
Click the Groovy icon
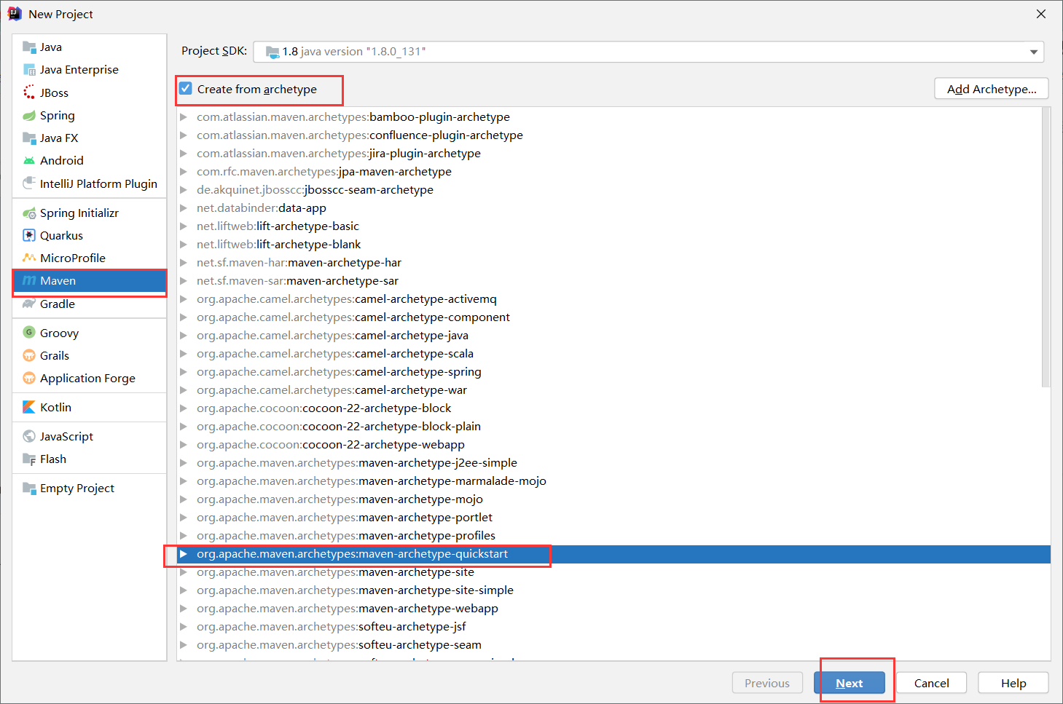pyautogui.click(x=29, y=333)
